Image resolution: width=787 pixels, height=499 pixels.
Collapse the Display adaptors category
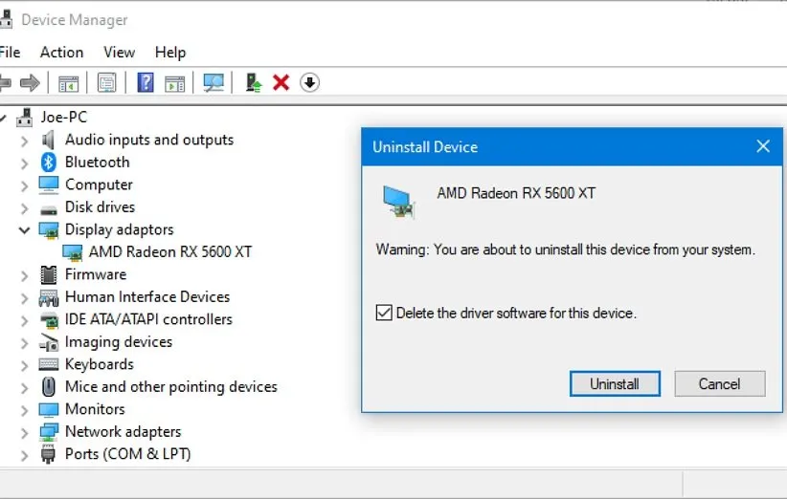pyautogui.click(x=25, y=230)
